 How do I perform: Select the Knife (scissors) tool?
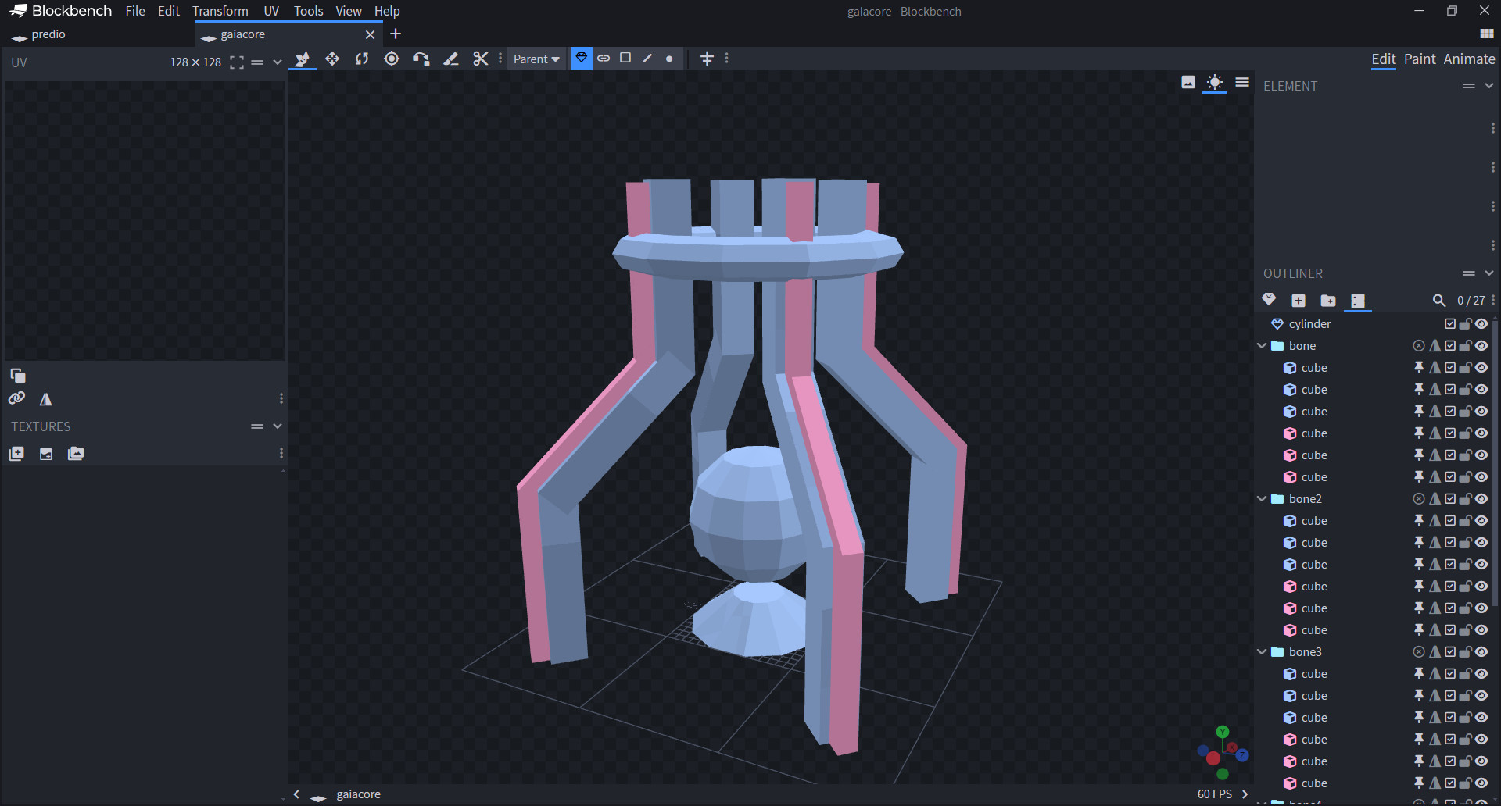coord(480,59)
